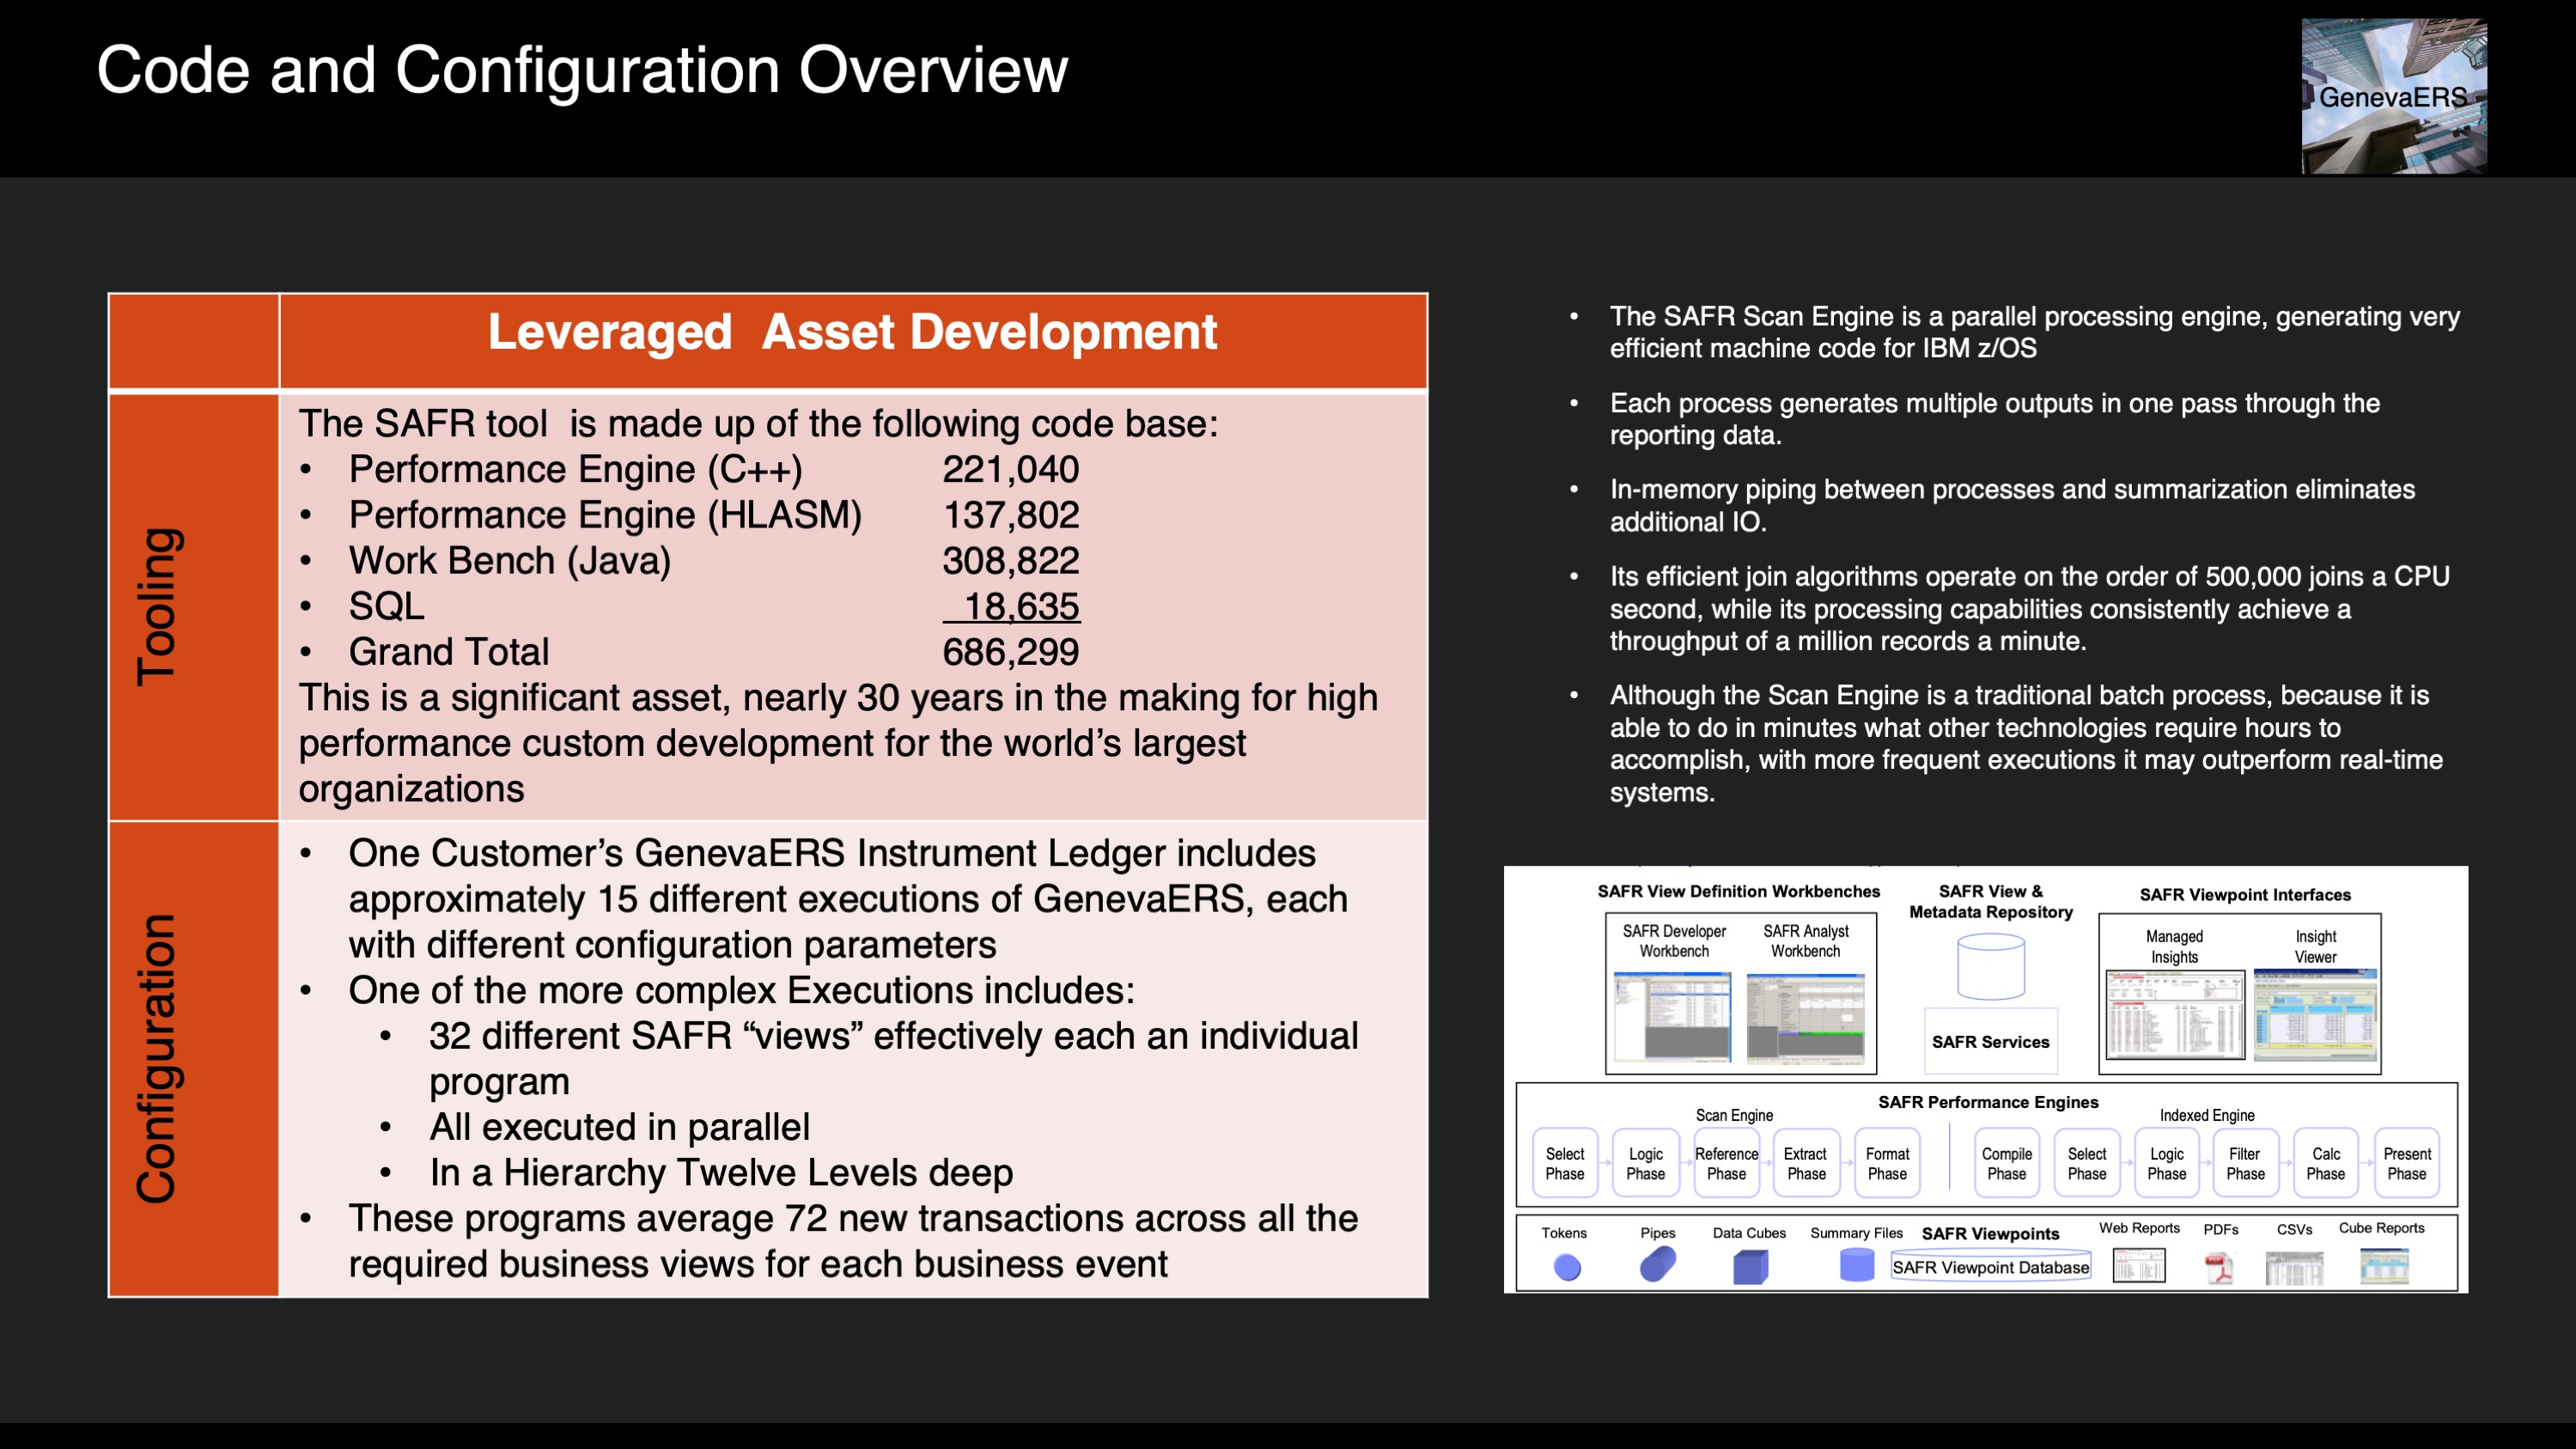Click the SAFR Developer Workbench screenshot

(x=1673, y=1017)
